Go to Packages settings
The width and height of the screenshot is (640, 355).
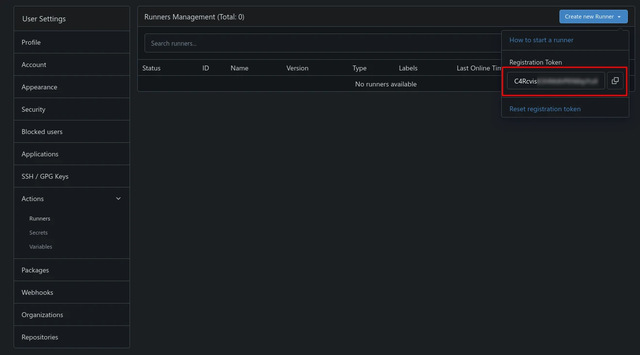coord(35,270)
